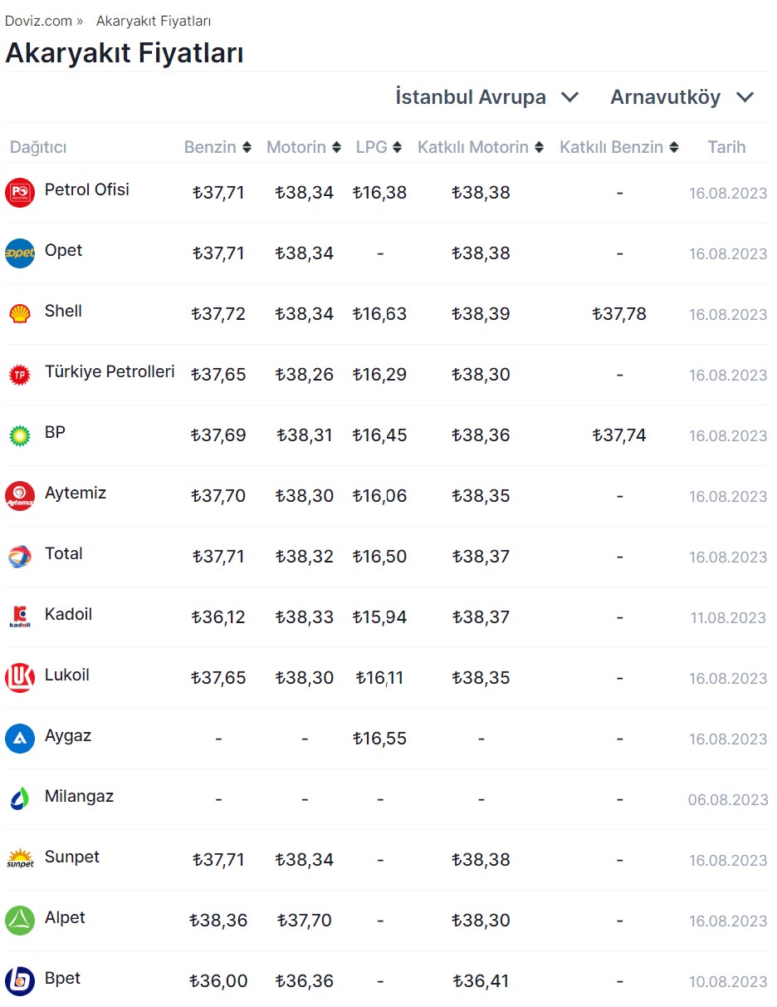This screenshot has height=1007, width=777.
Task: Click the Aytemiz logo icon
Action: pyautogui.click(x=20, y=496)
